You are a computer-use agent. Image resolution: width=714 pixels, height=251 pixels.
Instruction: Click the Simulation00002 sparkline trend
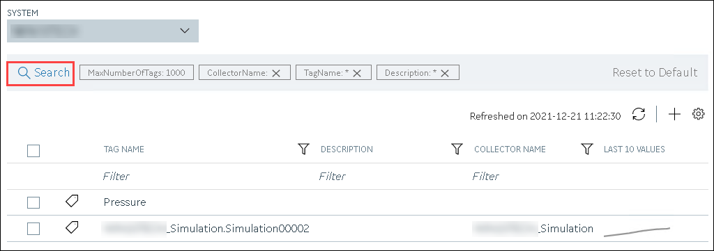point(637,231)
